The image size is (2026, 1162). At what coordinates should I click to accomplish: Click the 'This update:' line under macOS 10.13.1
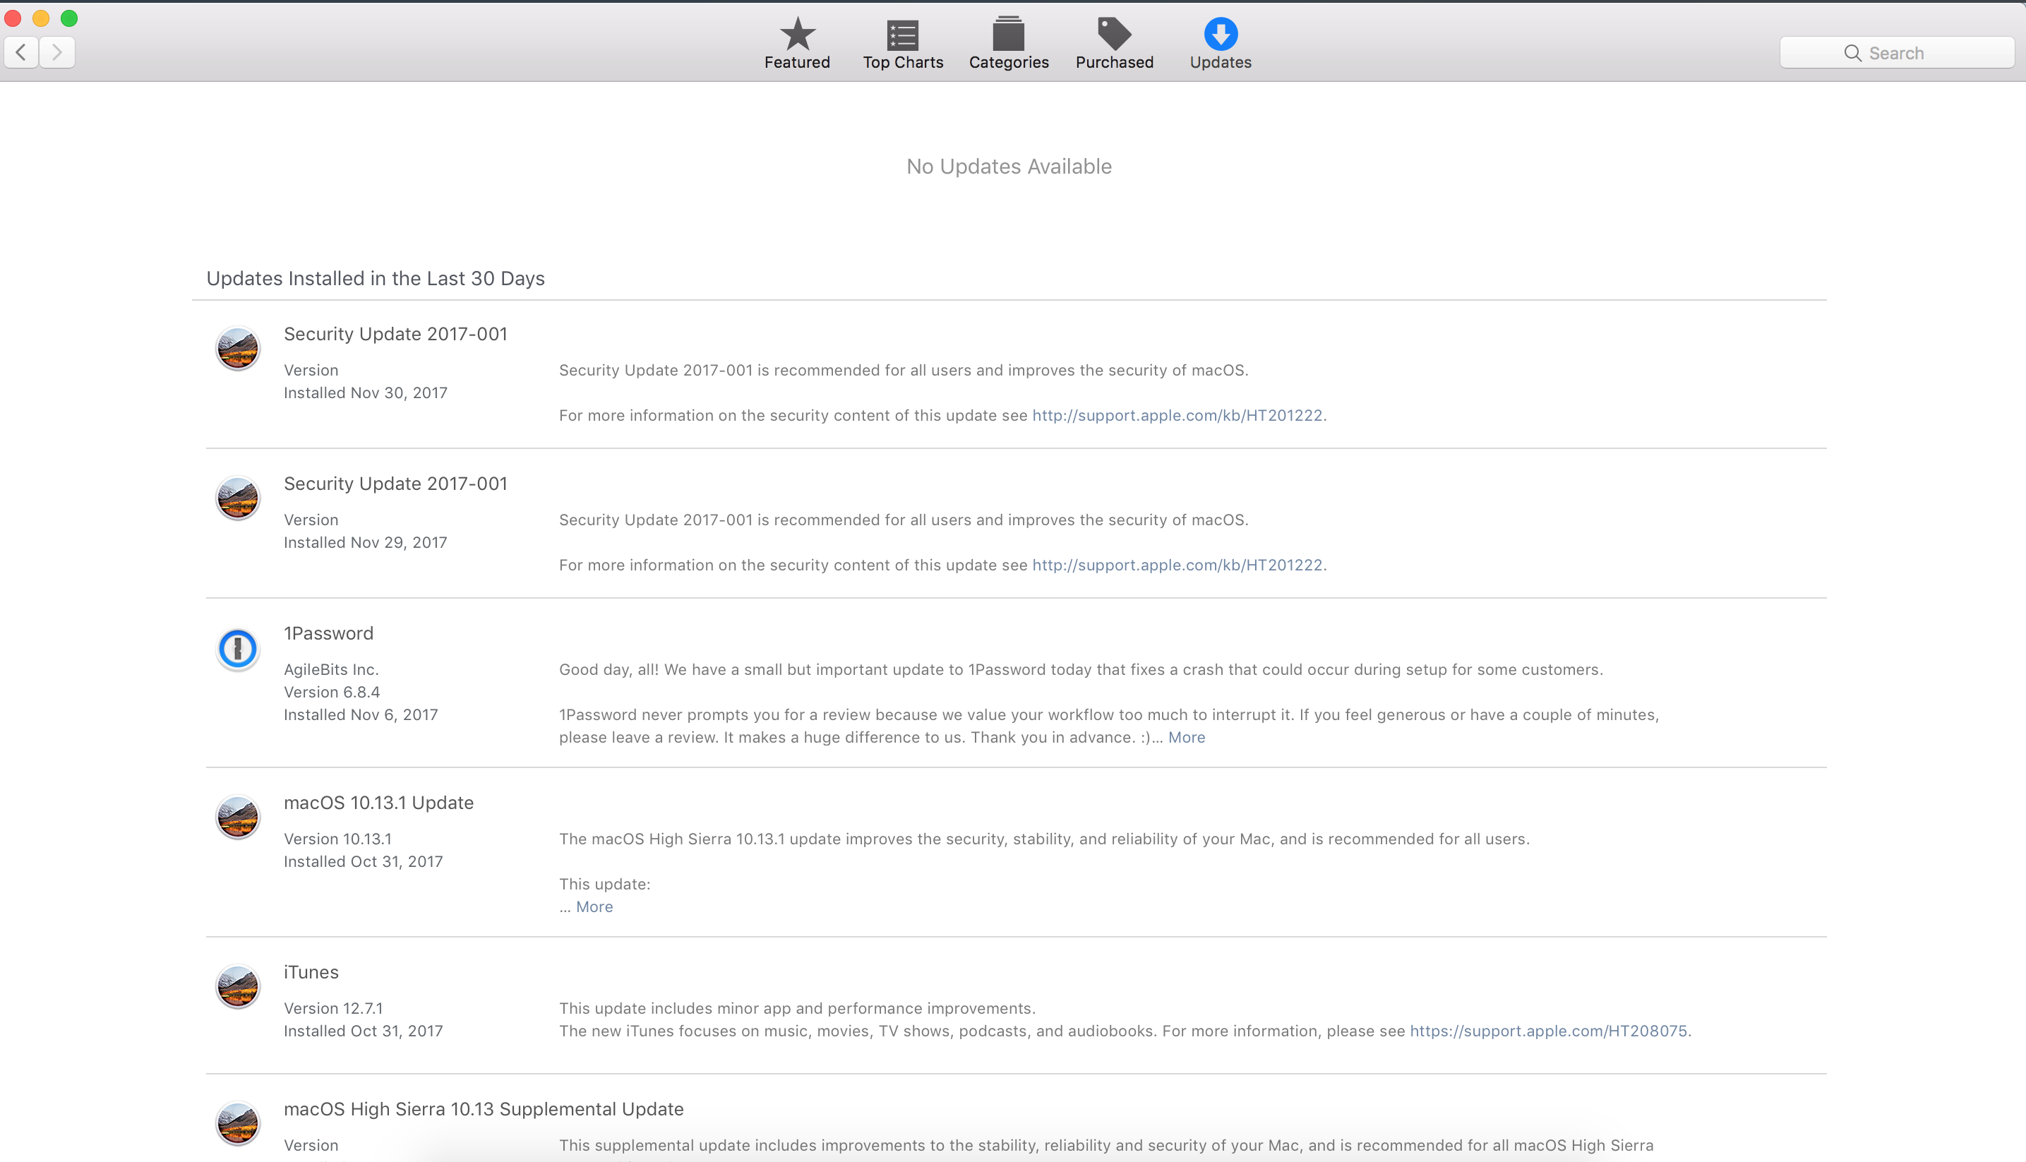[x=605, y=885]
